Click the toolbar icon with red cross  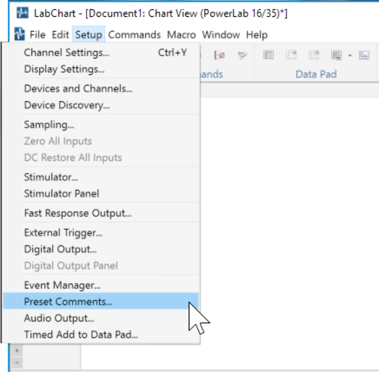[219, 55]
